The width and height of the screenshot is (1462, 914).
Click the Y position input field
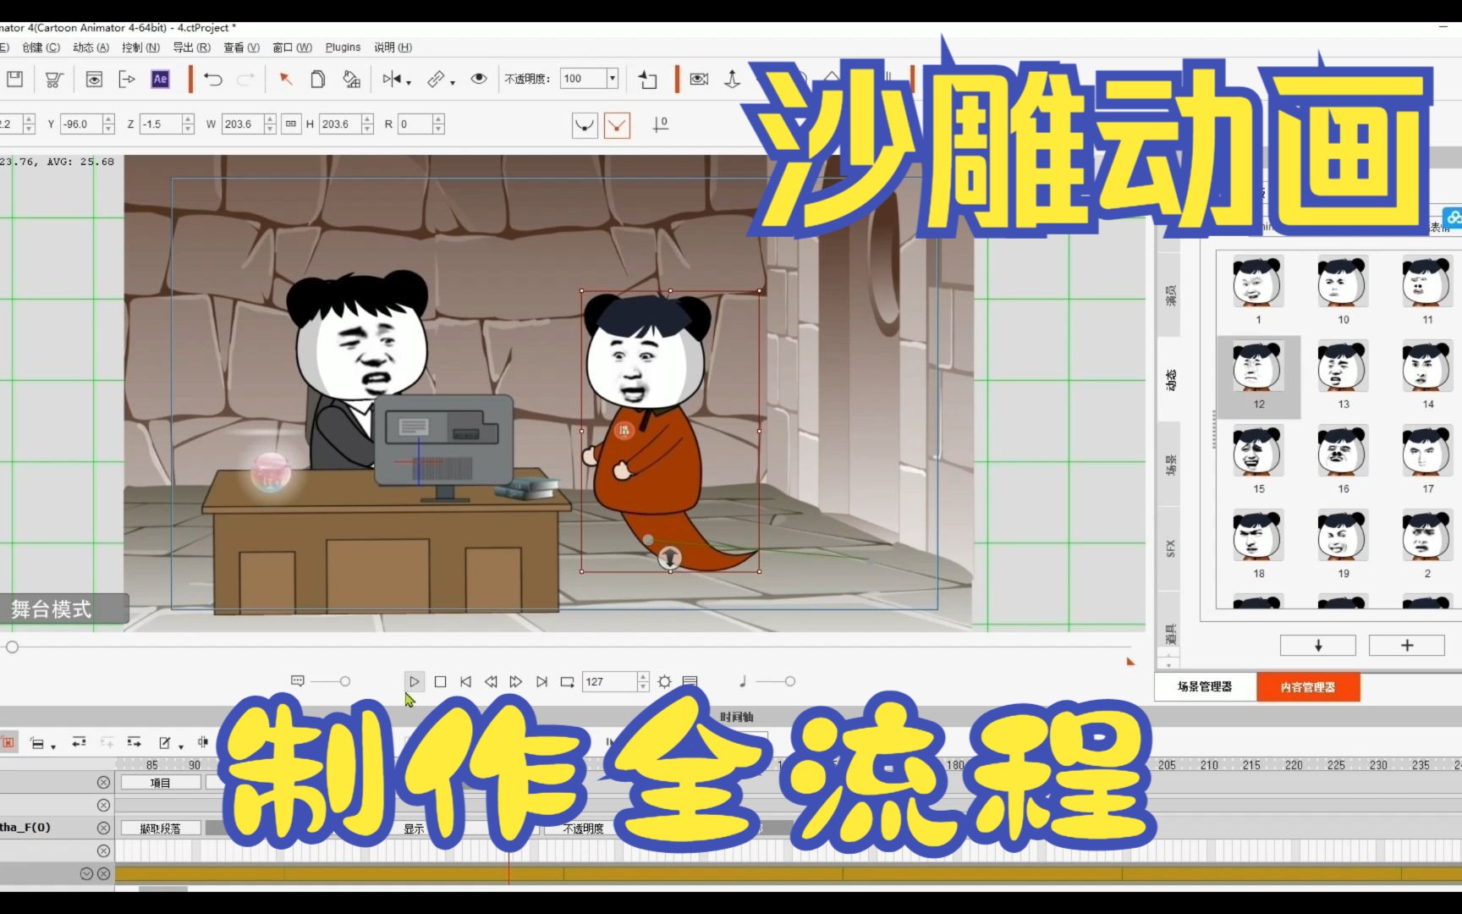81,124
